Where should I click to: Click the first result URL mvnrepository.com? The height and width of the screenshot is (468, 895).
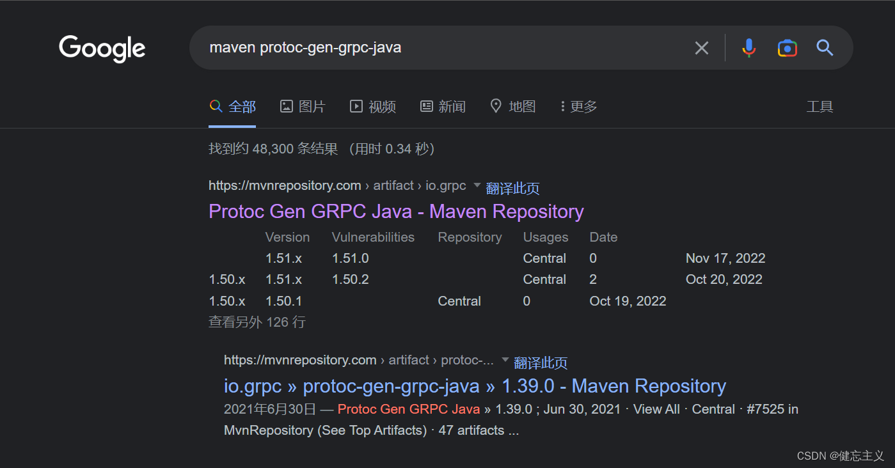285,185
